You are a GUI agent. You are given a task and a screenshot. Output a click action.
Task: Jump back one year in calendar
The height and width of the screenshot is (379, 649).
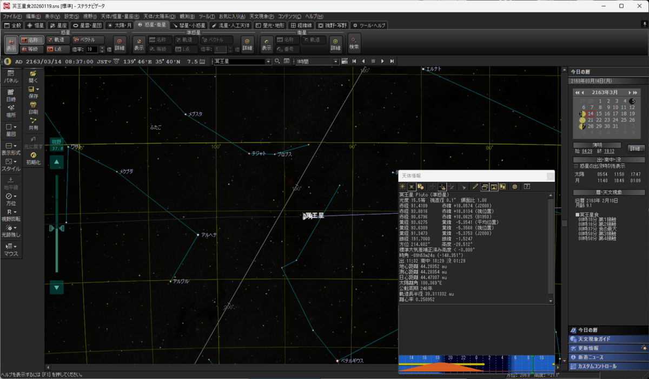[577, 92]
